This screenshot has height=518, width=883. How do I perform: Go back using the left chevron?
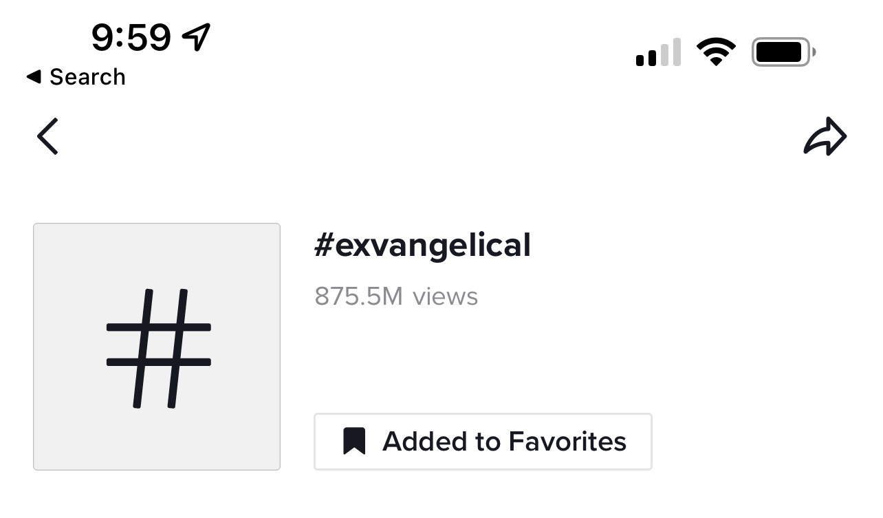point(47,136)
